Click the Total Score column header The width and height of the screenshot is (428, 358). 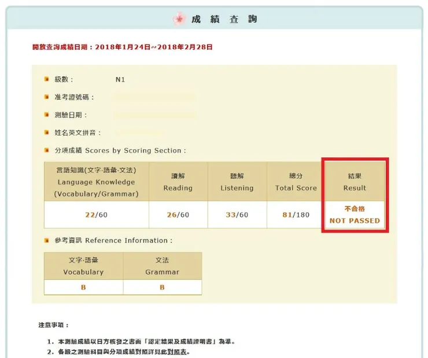(x=296, y=182)
